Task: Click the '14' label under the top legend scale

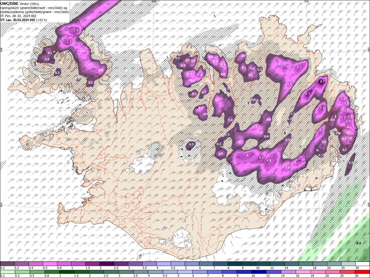Action: point(286,268)
